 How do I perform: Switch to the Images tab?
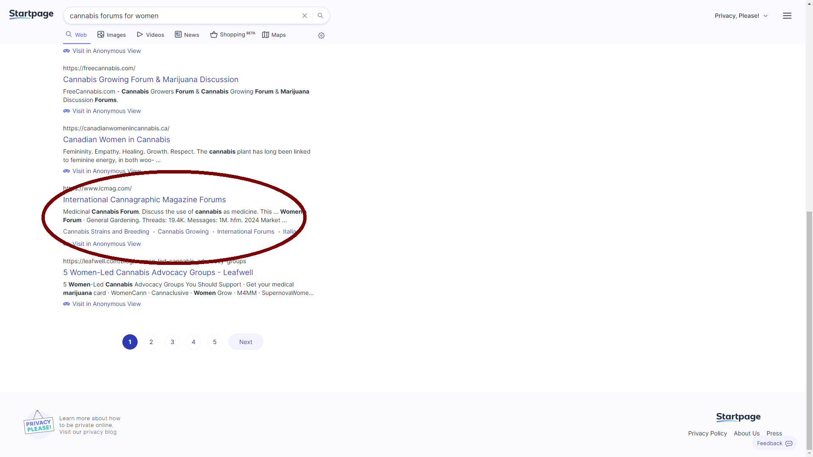click(112, 35)
